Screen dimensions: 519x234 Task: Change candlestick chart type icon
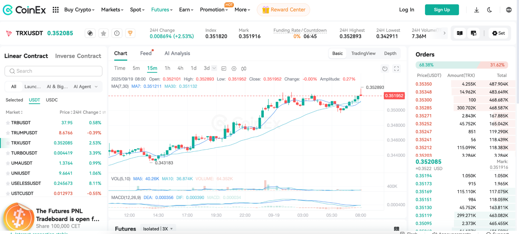tap(244, 68)
